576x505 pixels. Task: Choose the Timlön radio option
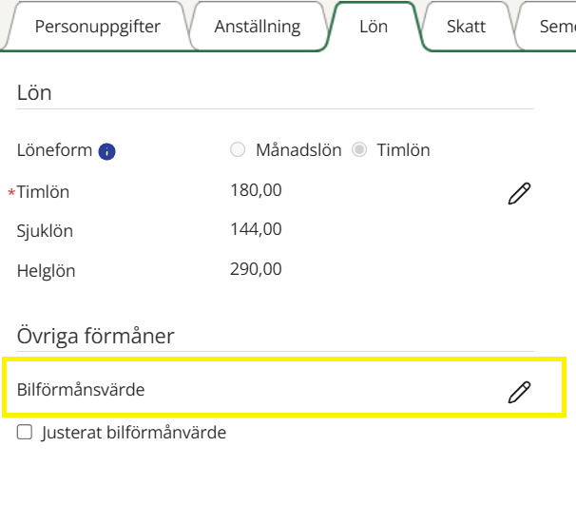pos(359,150)
